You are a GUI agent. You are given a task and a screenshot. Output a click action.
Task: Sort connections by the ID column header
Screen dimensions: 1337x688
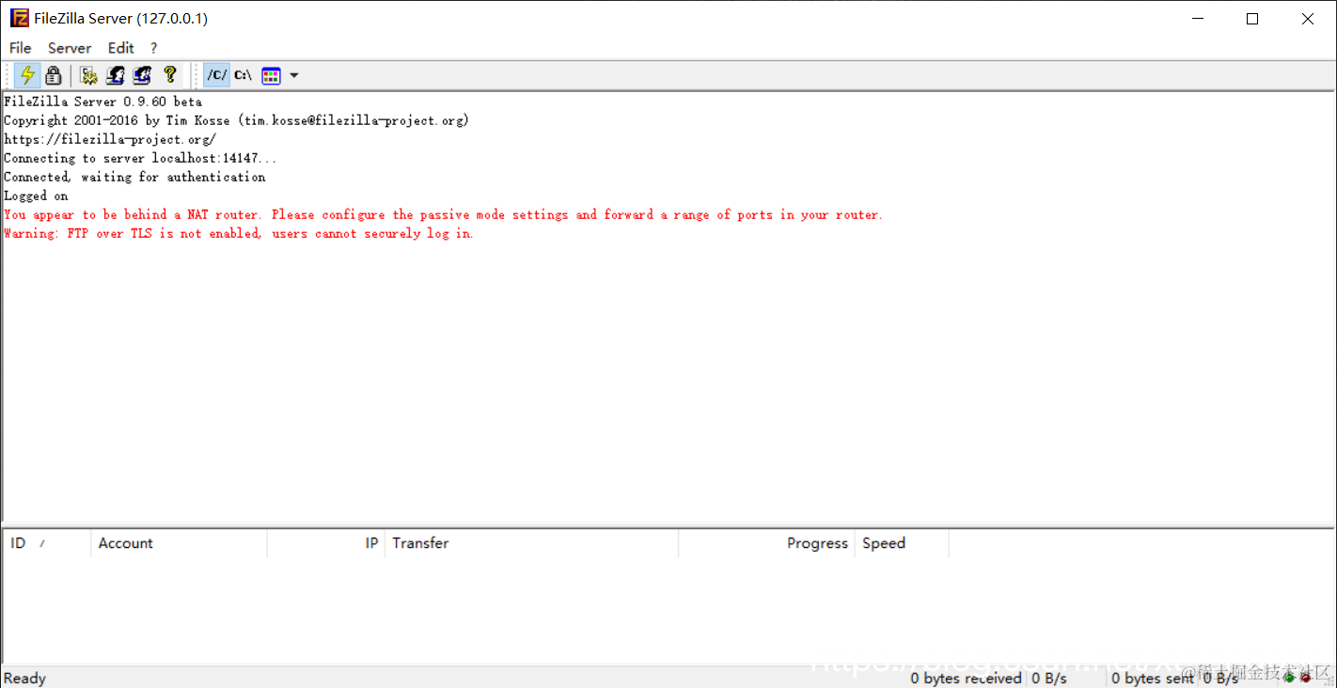pyautogui.click(x=47, y=543)
